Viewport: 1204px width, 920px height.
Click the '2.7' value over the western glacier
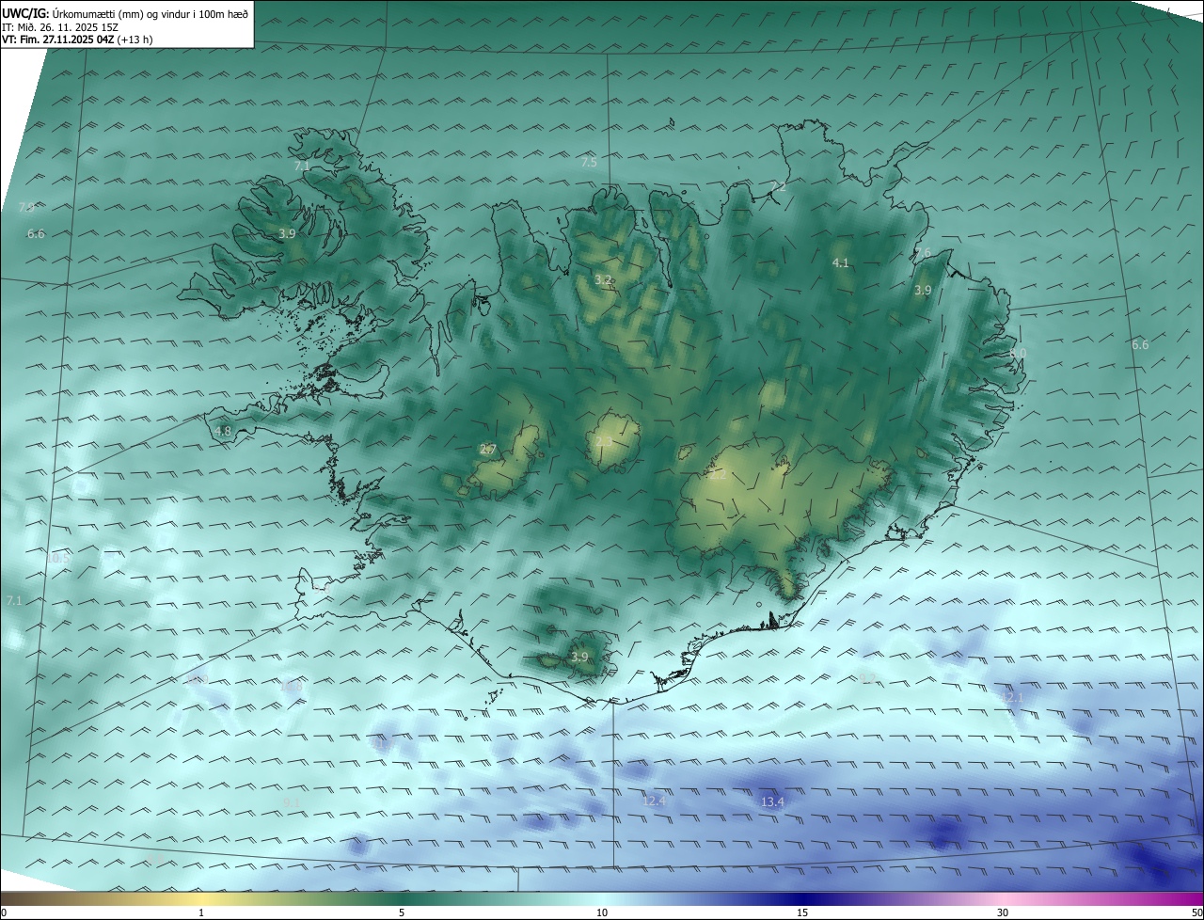pos(487,450)
